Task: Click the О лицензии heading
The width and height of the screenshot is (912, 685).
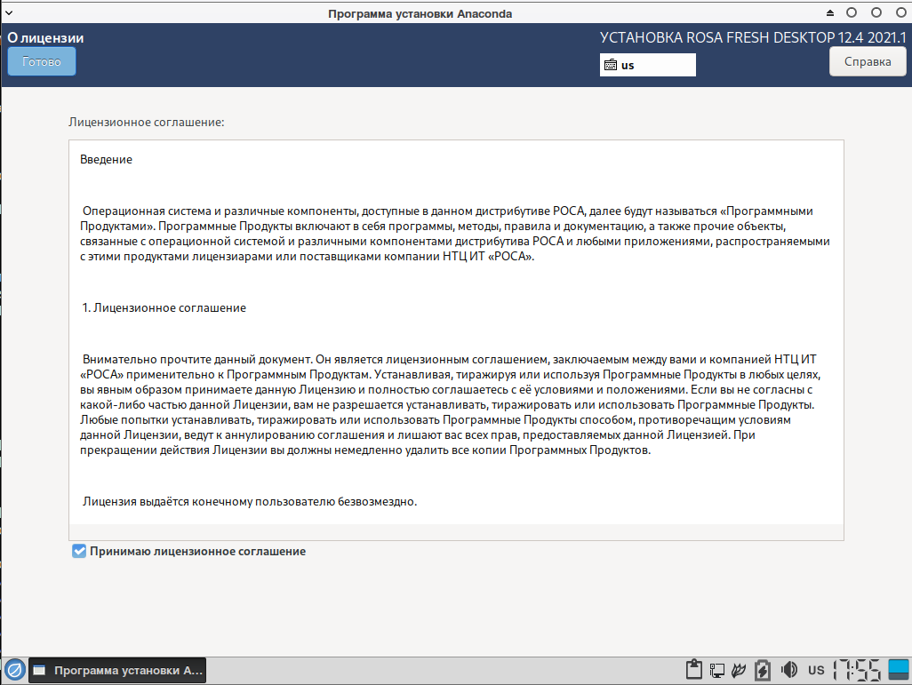Action: click(45, 38)
